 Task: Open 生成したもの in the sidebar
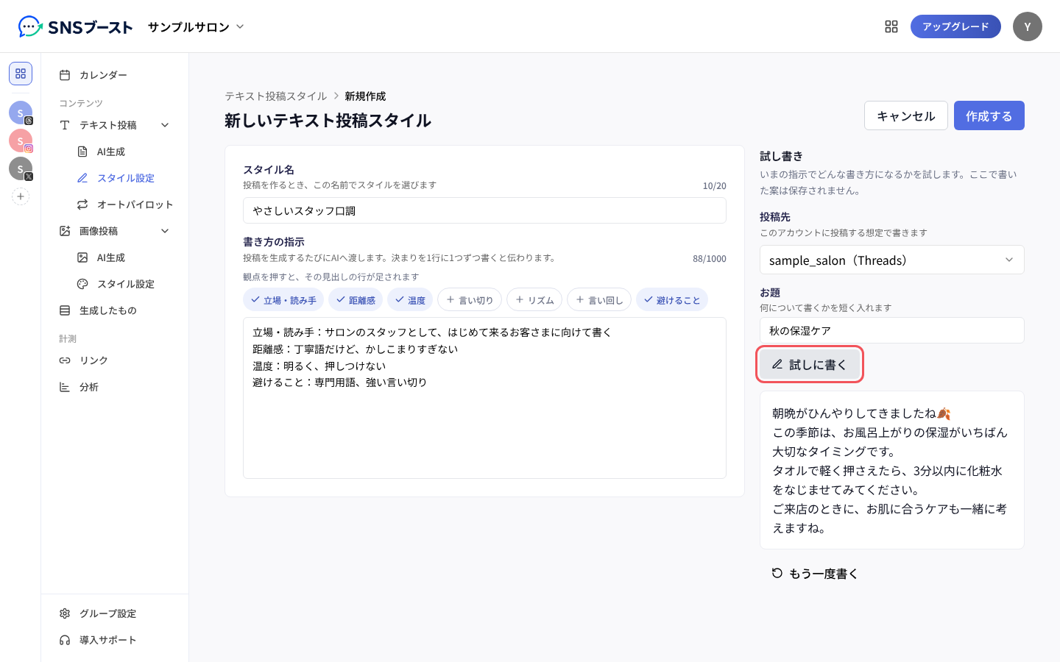(x=115, y=310)
